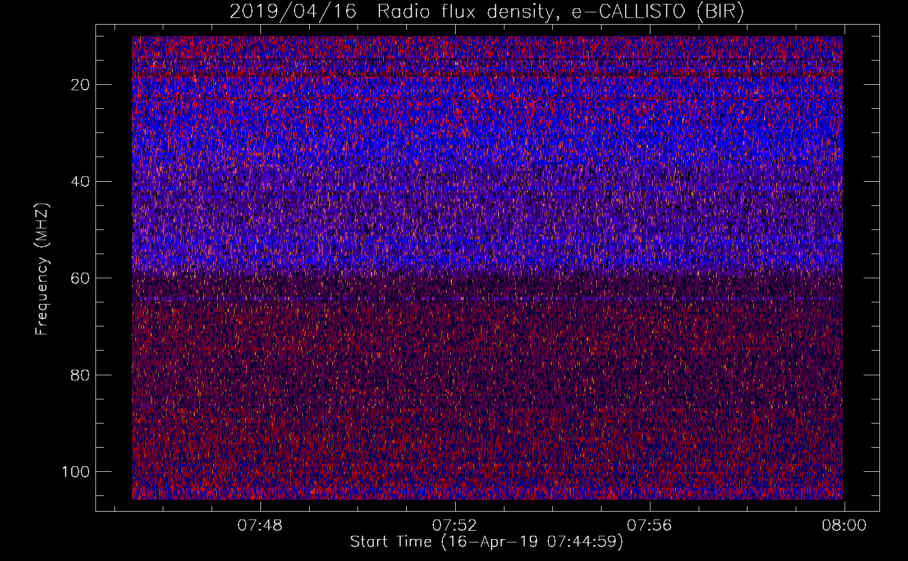Click the 'Frequency (MHZ)' axis label
Image resolution: width=908 pixels, height=561 pixels.
tap(42, 269)
